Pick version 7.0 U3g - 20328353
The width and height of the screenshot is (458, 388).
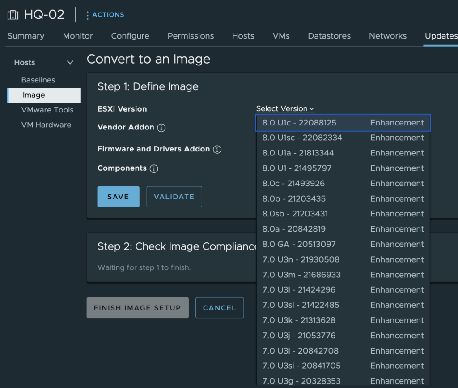click(x=343, y=381)
